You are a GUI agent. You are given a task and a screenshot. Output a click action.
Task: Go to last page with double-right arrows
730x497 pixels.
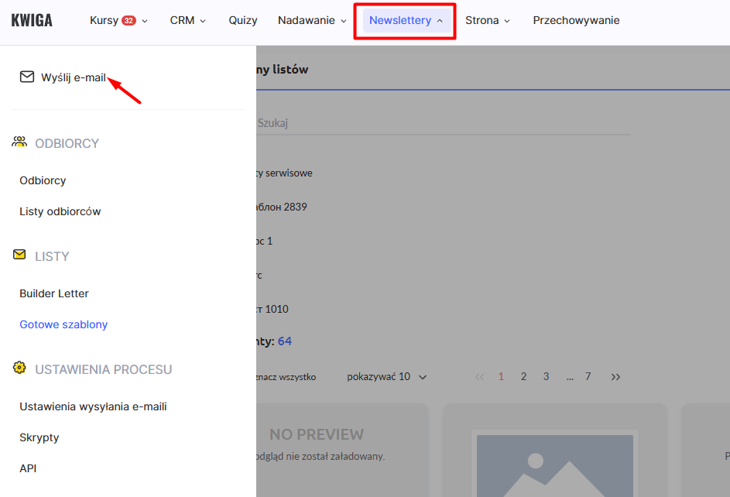tap(615, 377)
